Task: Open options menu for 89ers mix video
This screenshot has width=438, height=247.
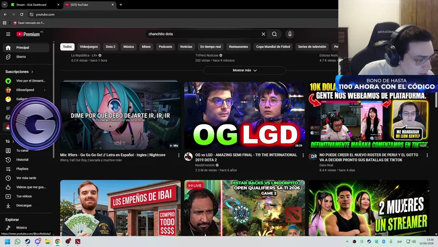Action: click(x=179, y=155)
